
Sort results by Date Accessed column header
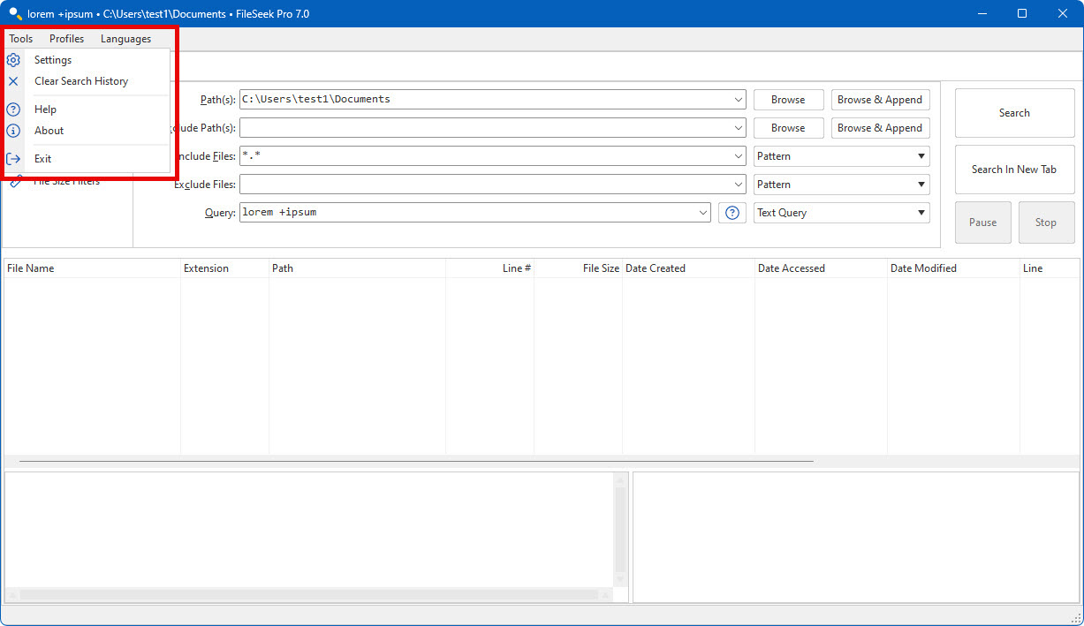point(821,268)
